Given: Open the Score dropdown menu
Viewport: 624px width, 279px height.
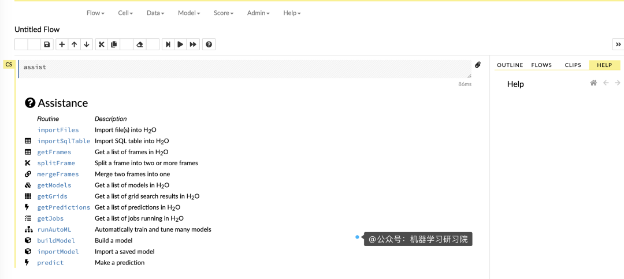Looking at the screenshot, I should (224, 13).
